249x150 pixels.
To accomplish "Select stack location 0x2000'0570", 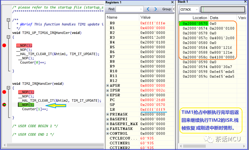I will [x=195, y=24].
